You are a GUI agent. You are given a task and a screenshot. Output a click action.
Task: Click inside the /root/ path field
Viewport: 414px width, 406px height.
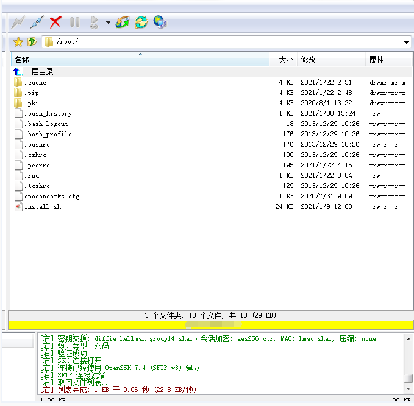(x=226, y=42)
